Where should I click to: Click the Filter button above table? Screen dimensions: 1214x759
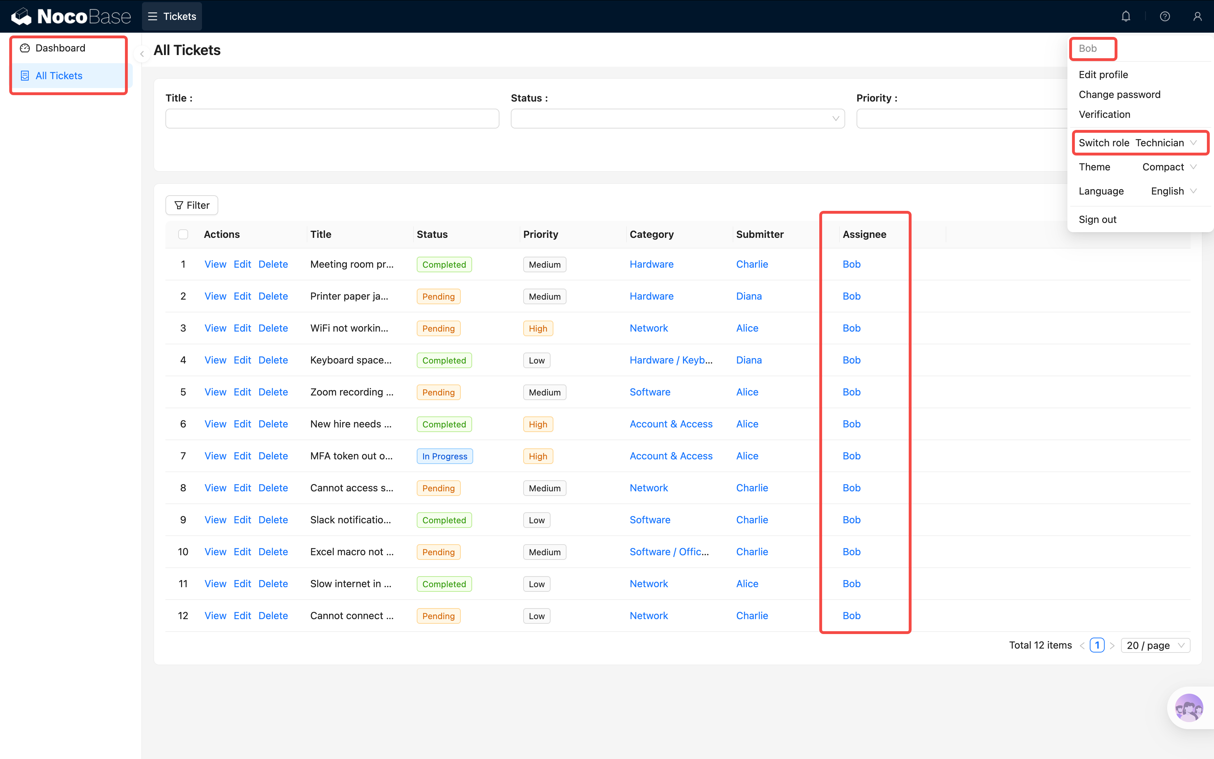pos(192,205)
